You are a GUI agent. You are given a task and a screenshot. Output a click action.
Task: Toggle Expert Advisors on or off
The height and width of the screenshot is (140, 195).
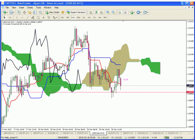[76, 12]
